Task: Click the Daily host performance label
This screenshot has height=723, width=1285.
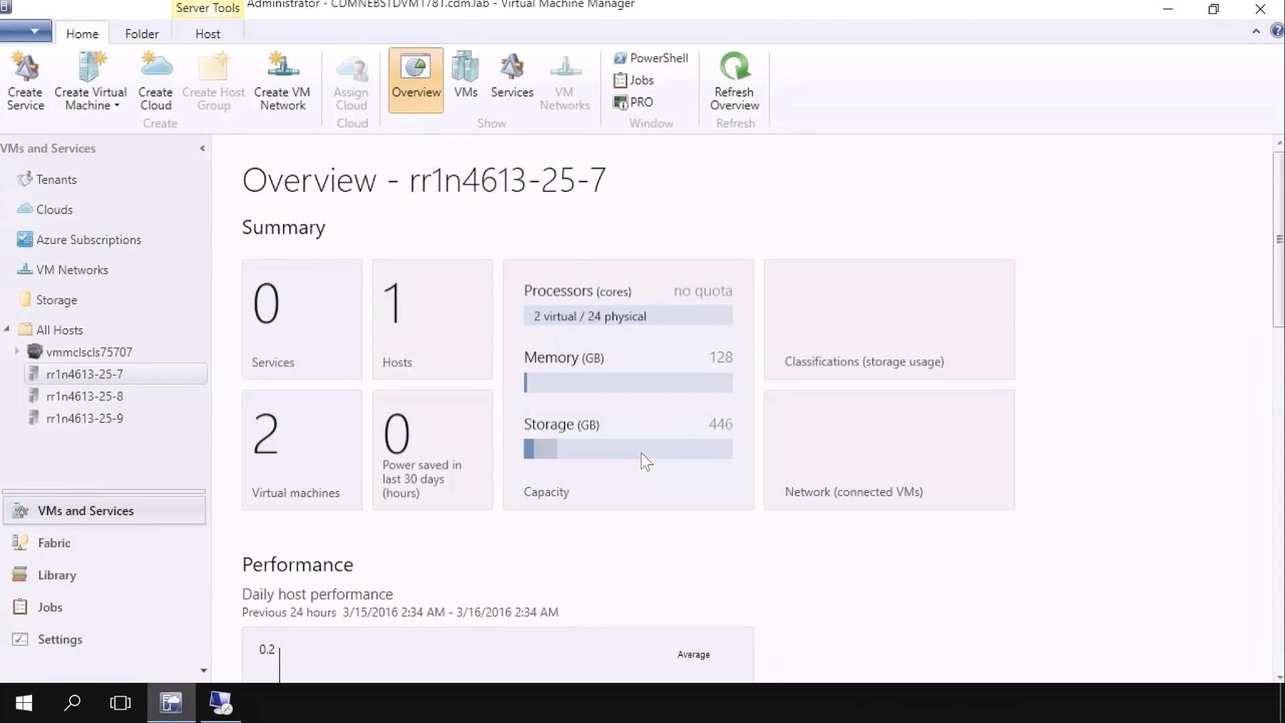Action: (x=317, y=594)
